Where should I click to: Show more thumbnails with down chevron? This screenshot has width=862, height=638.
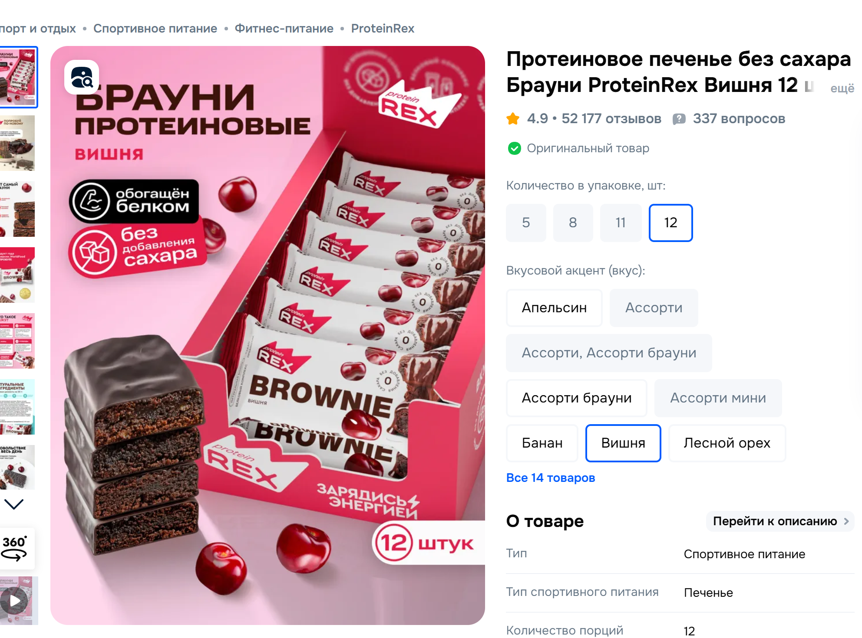(x=14, y=504)
